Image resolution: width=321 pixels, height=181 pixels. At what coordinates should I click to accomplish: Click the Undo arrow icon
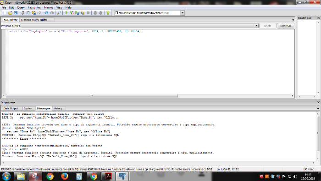[46, 13]
